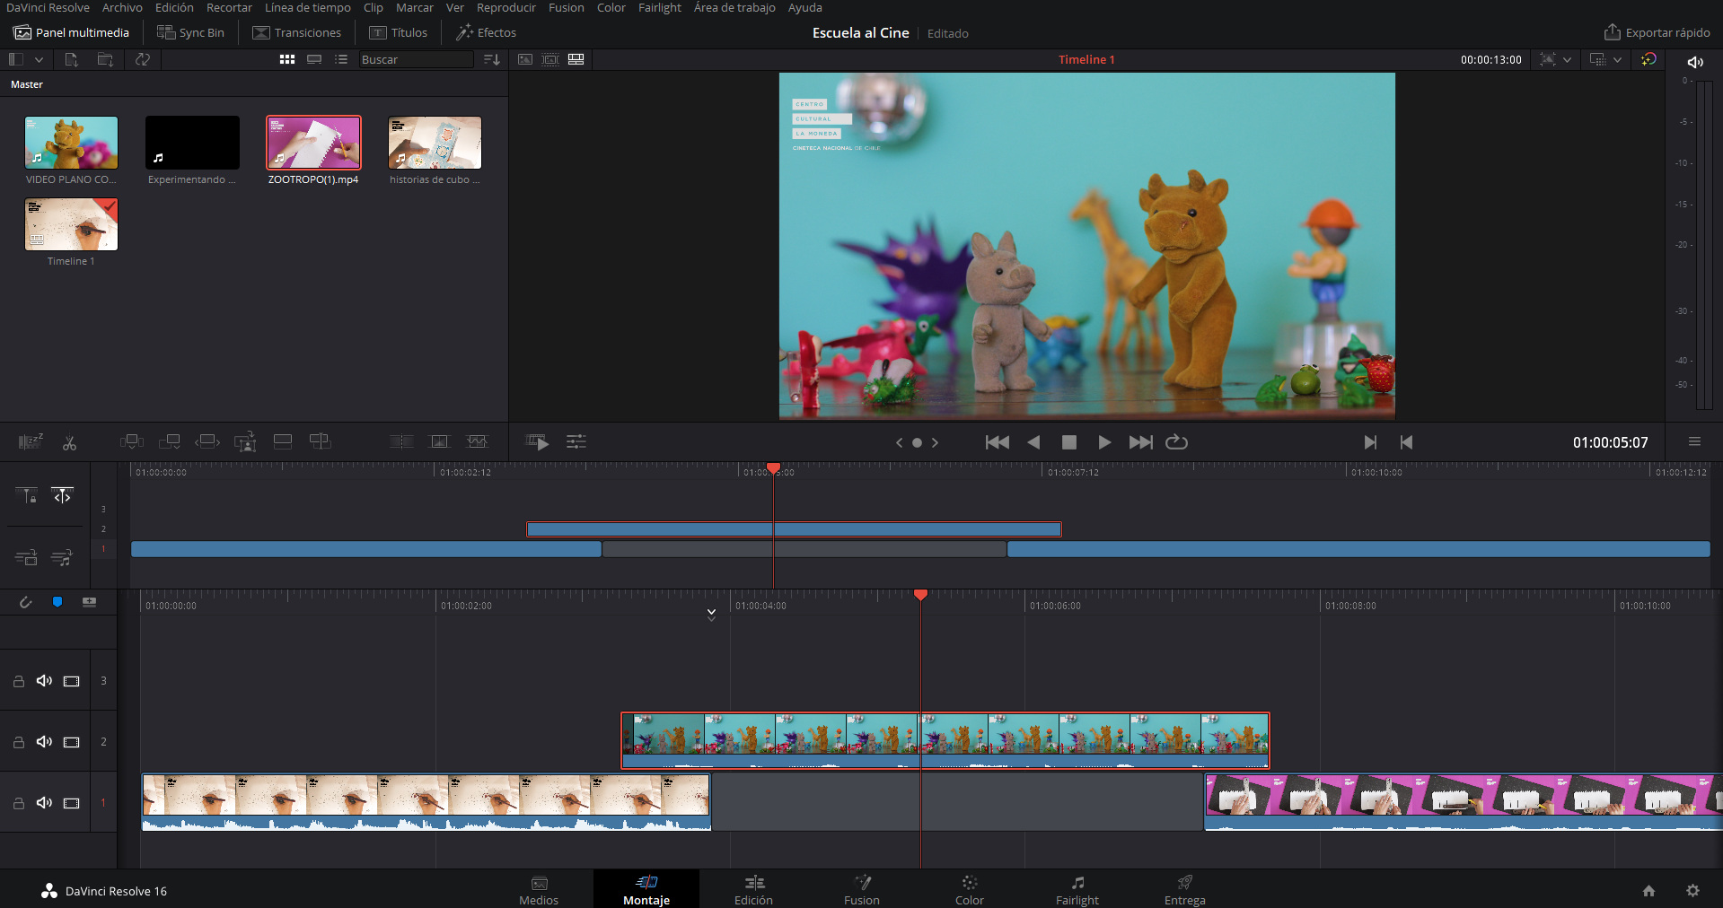The width and height of the screenshot is (1723, 908).
Task: Disable video on track 3
Action: pos(72,681)
